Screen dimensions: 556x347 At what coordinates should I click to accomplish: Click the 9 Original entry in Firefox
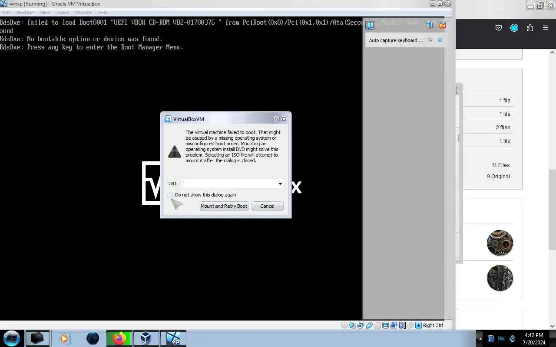(498, 177)
